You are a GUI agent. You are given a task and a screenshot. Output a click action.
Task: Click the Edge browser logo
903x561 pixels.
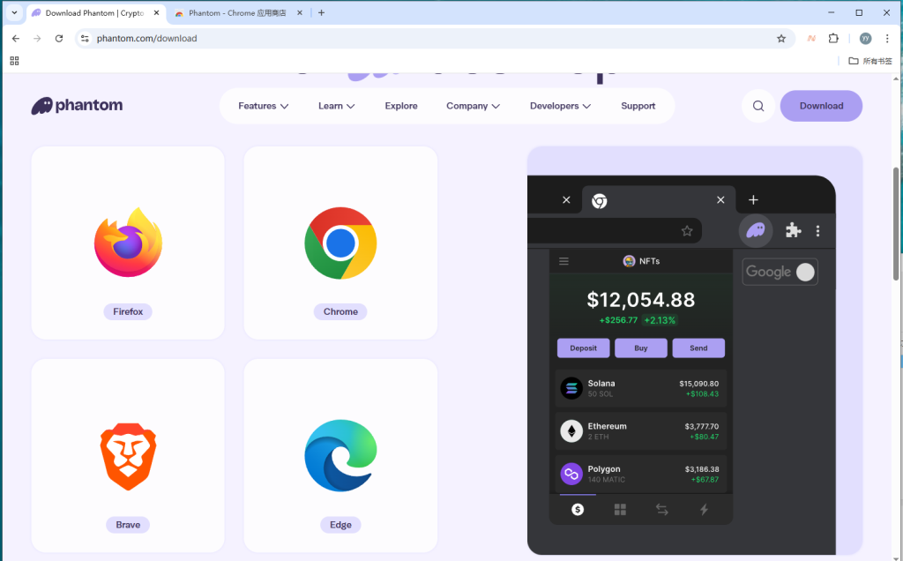tap(340, 456)
